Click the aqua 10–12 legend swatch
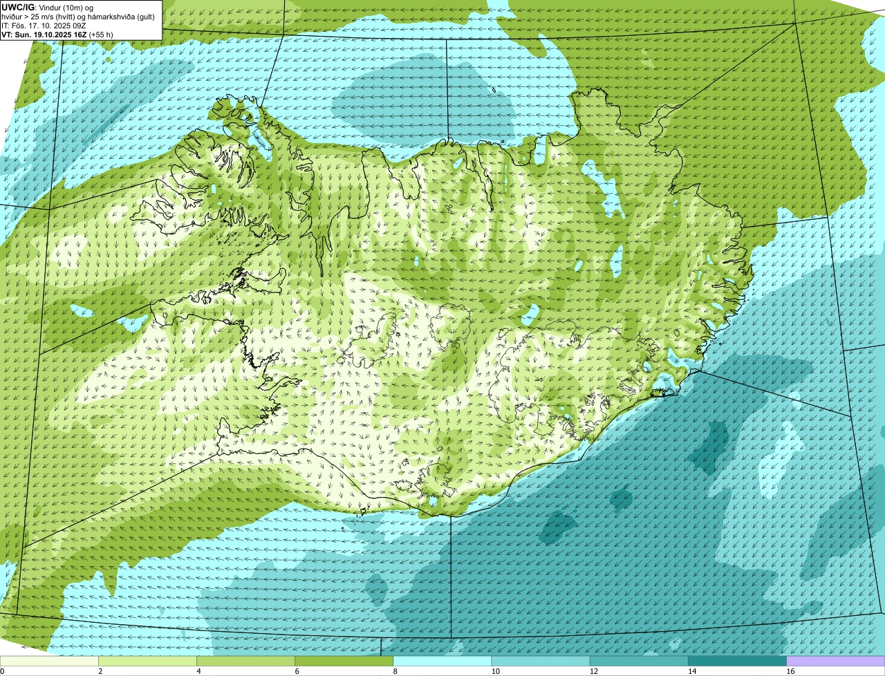The height and width of the screenshot is (676, 885). (541, 661)
